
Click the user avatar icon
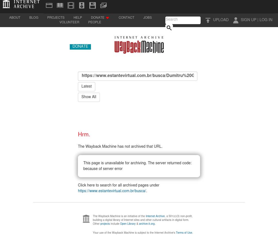(x=236, y=20)
